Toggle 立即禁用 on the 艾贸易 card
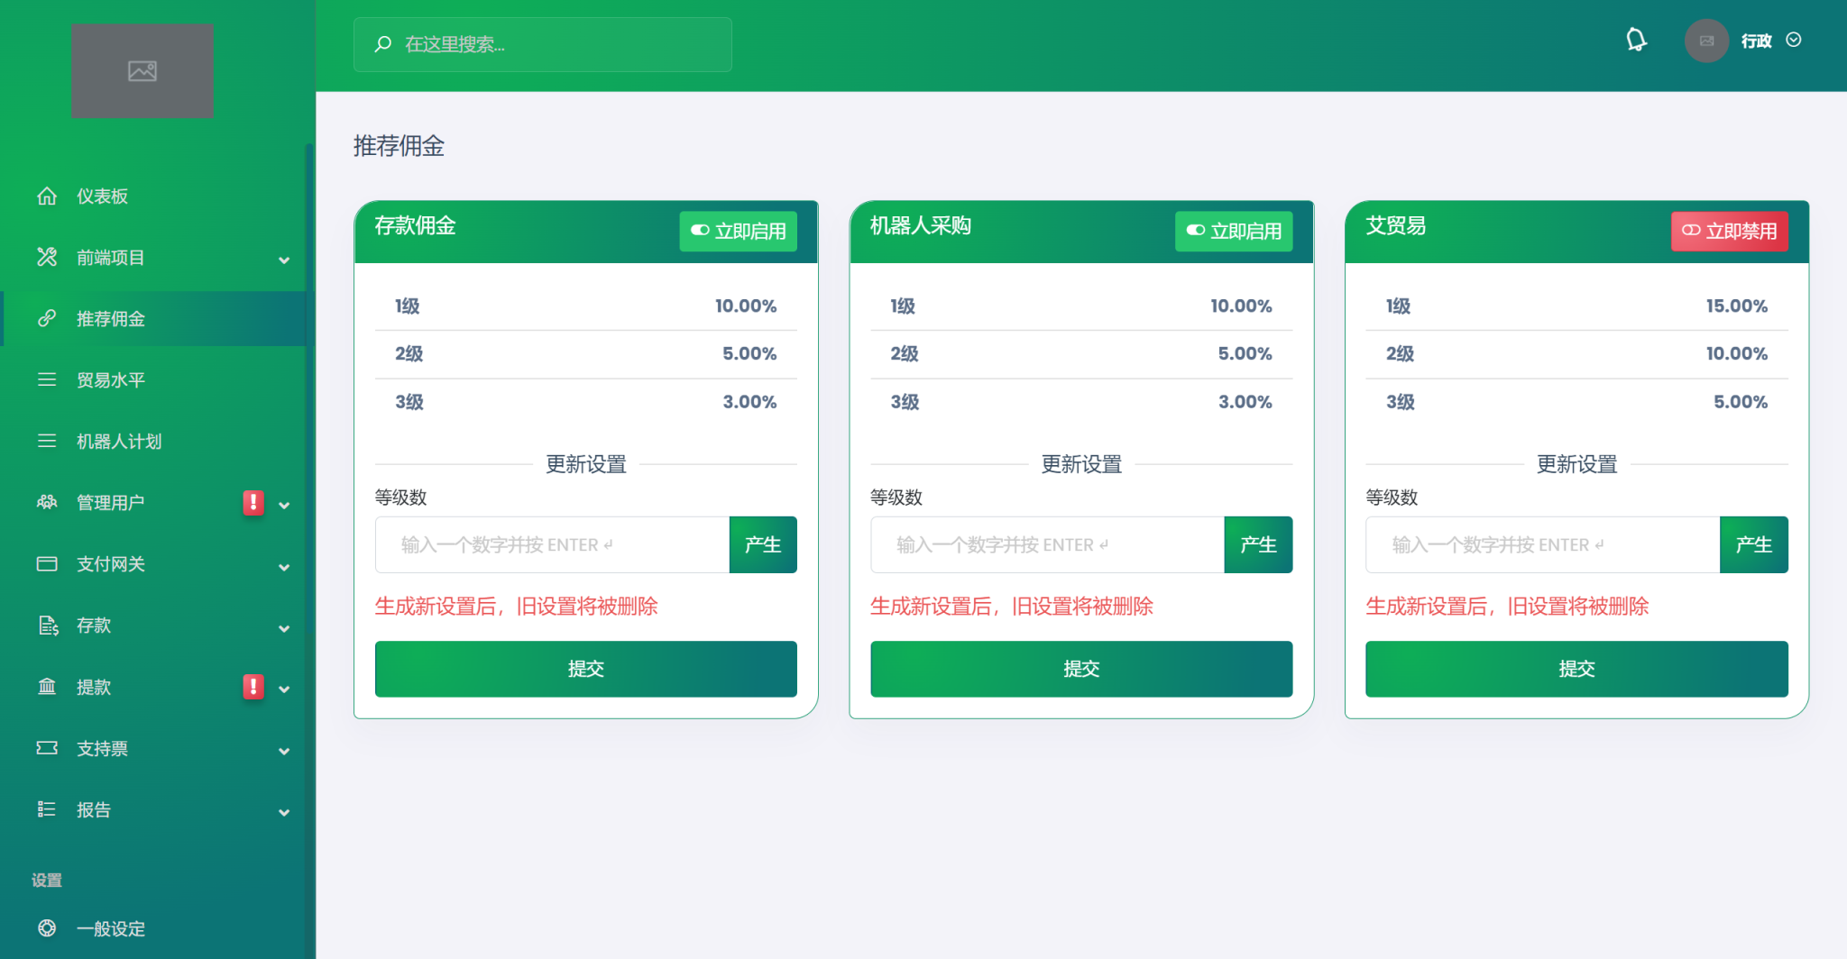Viewport: 1847px width, 959px height. [x=1729, y=231]
